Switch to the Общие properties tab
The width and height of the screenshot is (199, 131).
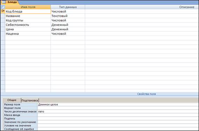(12, 100)
